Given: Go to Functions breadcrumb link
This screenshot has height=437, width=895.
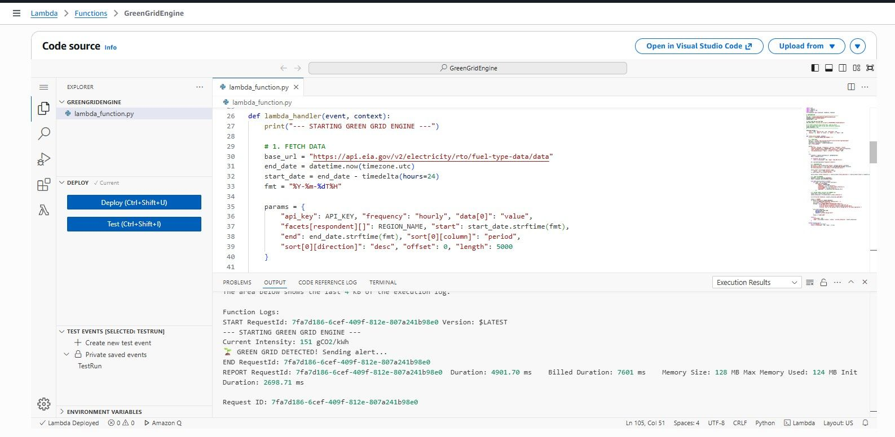Looking at the screenshot, I should [x=91, y=13].
